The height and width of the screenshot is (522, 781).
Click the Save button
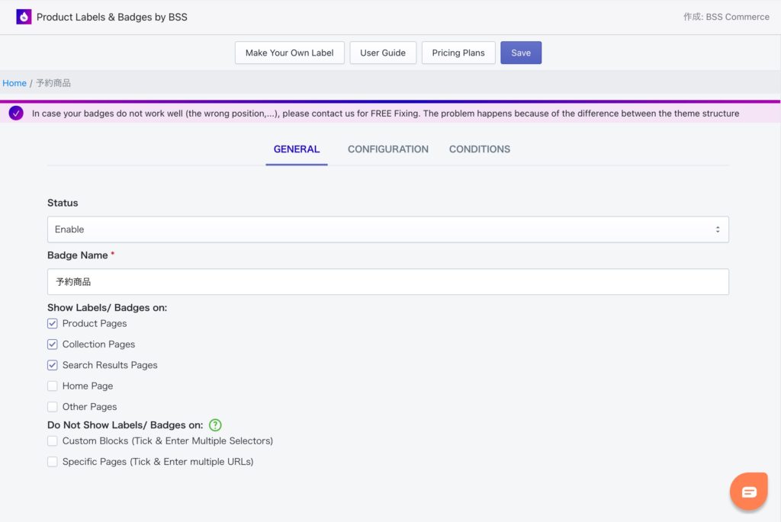point(521,53)
